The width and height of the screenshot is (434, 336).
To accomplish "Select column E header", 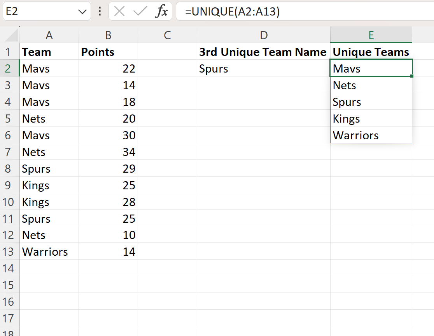I will tap(371, 35).
